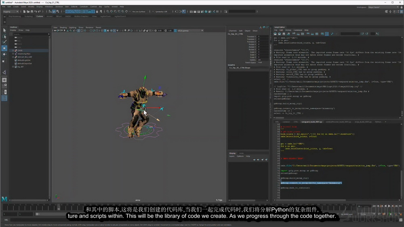The height and width of the screenshot is (227, 404).
Task: Select the Display tab in Layer Editor
Action: point(232,153)
